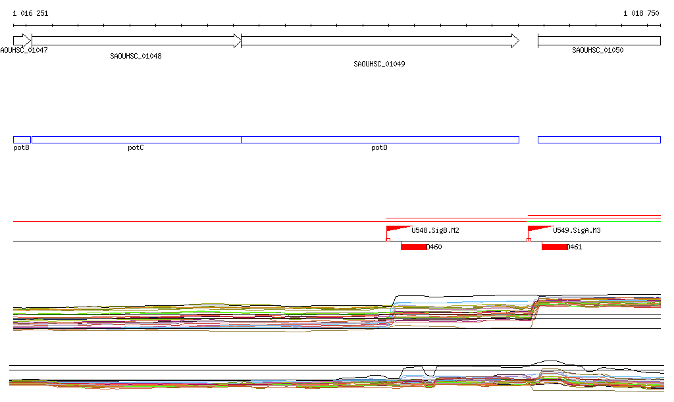The width and height of the screenshot is (674, 402).
Task: Click the start coordinate 1 016 251
Action: pos(30,13)
